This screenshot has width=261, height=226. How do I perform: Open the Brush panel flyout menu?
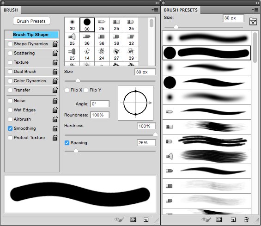[x=155, y=10]
